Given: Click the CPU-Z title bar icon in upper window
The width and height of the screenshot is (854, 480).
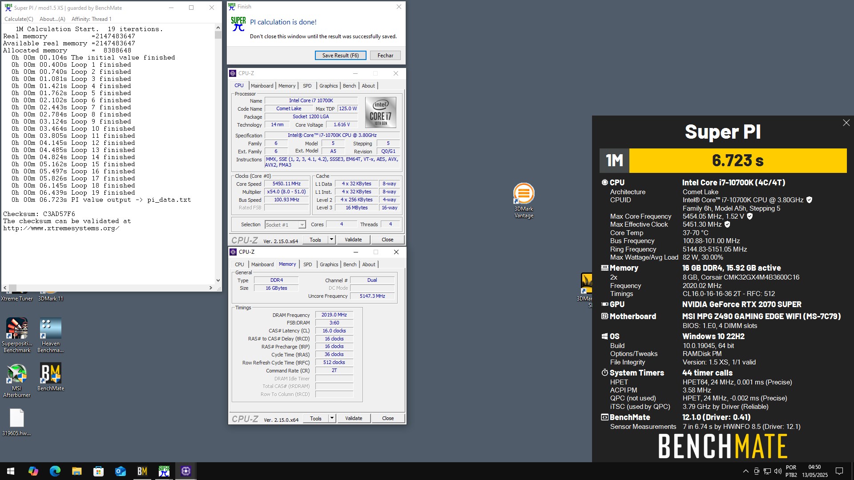Looking at the screenshot, I should coord(233,73).
